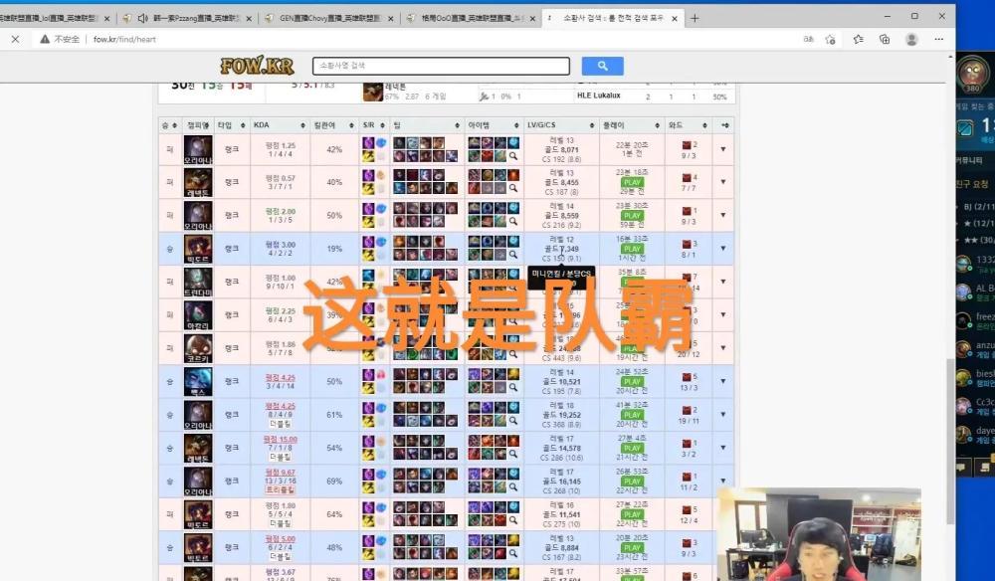The height and width of the screenshot is (581, 995).
Task: Click the fow.kr/find/heart address bar URL
Action: pyautogui.click(x=124, y=40)
